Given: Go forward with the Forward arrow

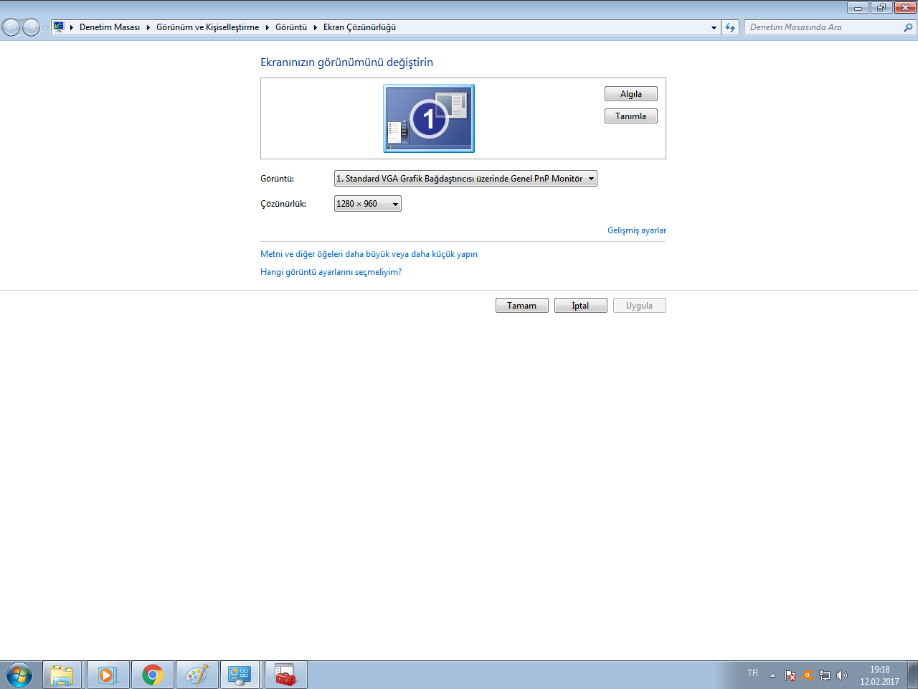Looking at the screenshot, I should pyautogui.click(x=31, y=27).
